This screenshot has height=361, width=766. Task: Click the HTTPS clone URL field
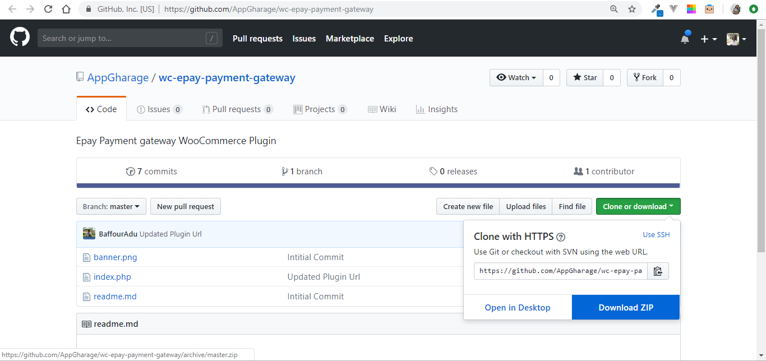(x=561, y=271)
